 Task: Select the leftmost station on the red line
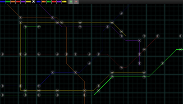[x=2, y=54]
